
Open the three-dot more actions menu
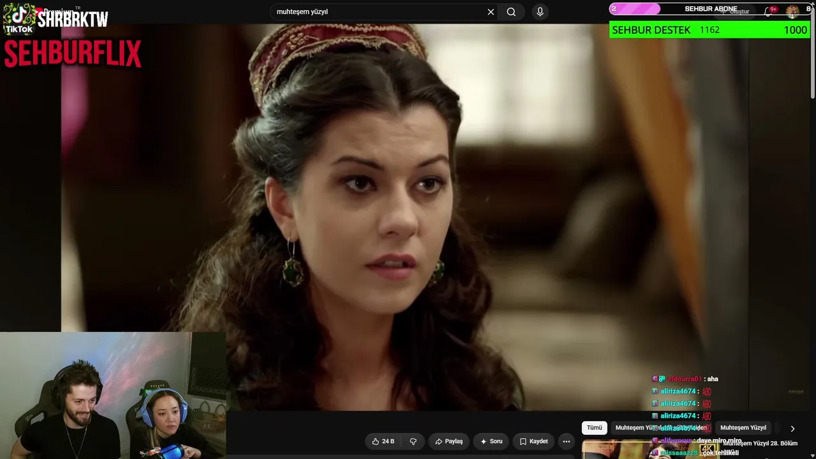[566, 441]
